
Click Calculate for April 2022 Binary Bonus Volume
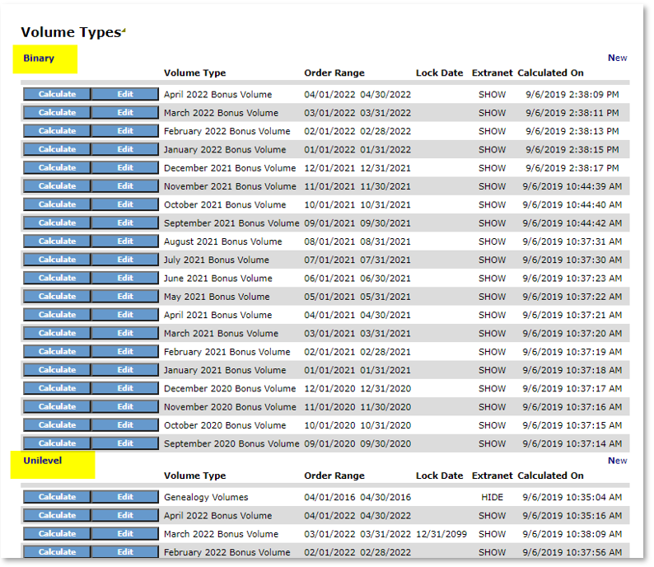tap(57, 94)
